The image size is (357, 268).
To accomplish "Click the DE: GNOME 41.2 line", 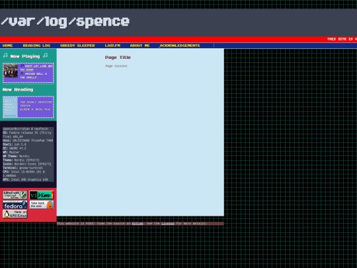I will click(x=15, y=148).
